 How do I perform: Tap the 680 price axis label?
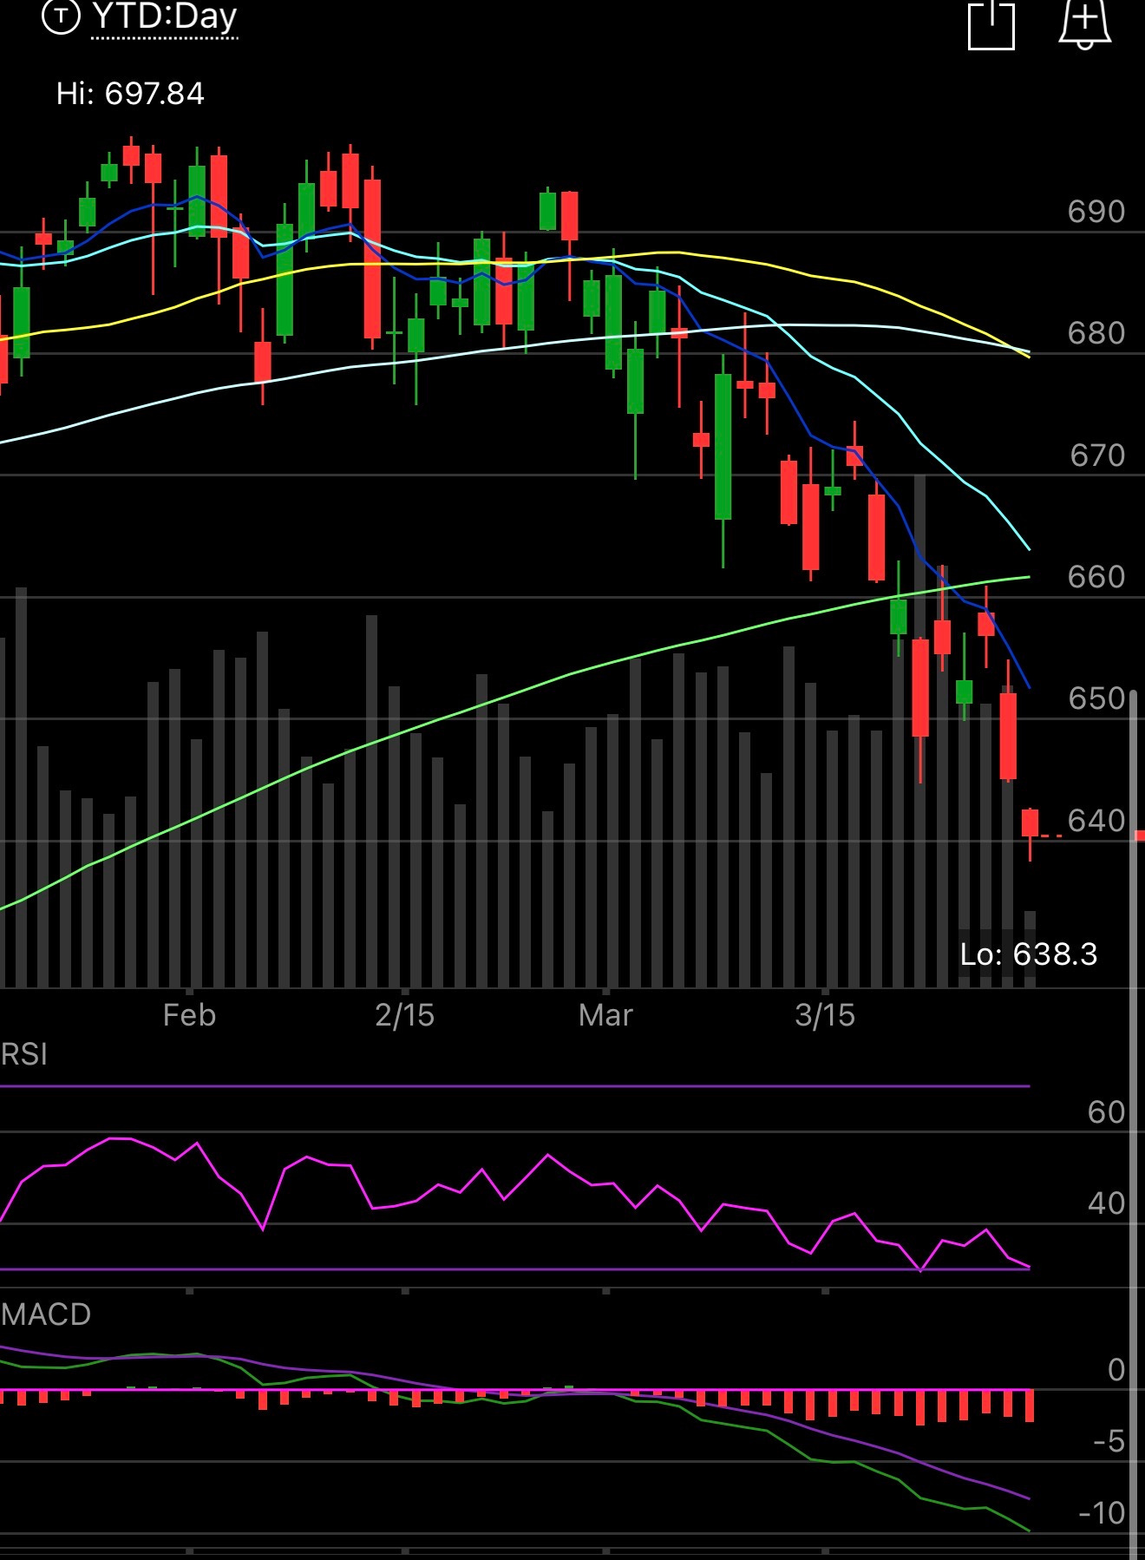1096,333
